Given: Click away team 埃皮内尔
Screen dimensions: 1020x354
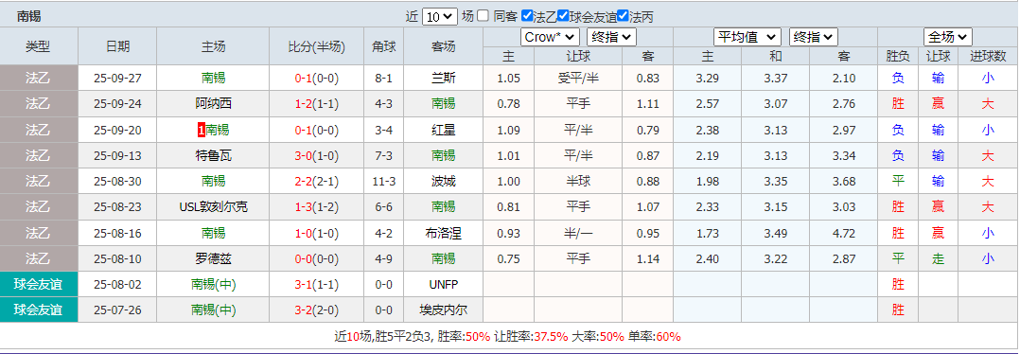Looking at the screenshot, I should pos(443,310).
